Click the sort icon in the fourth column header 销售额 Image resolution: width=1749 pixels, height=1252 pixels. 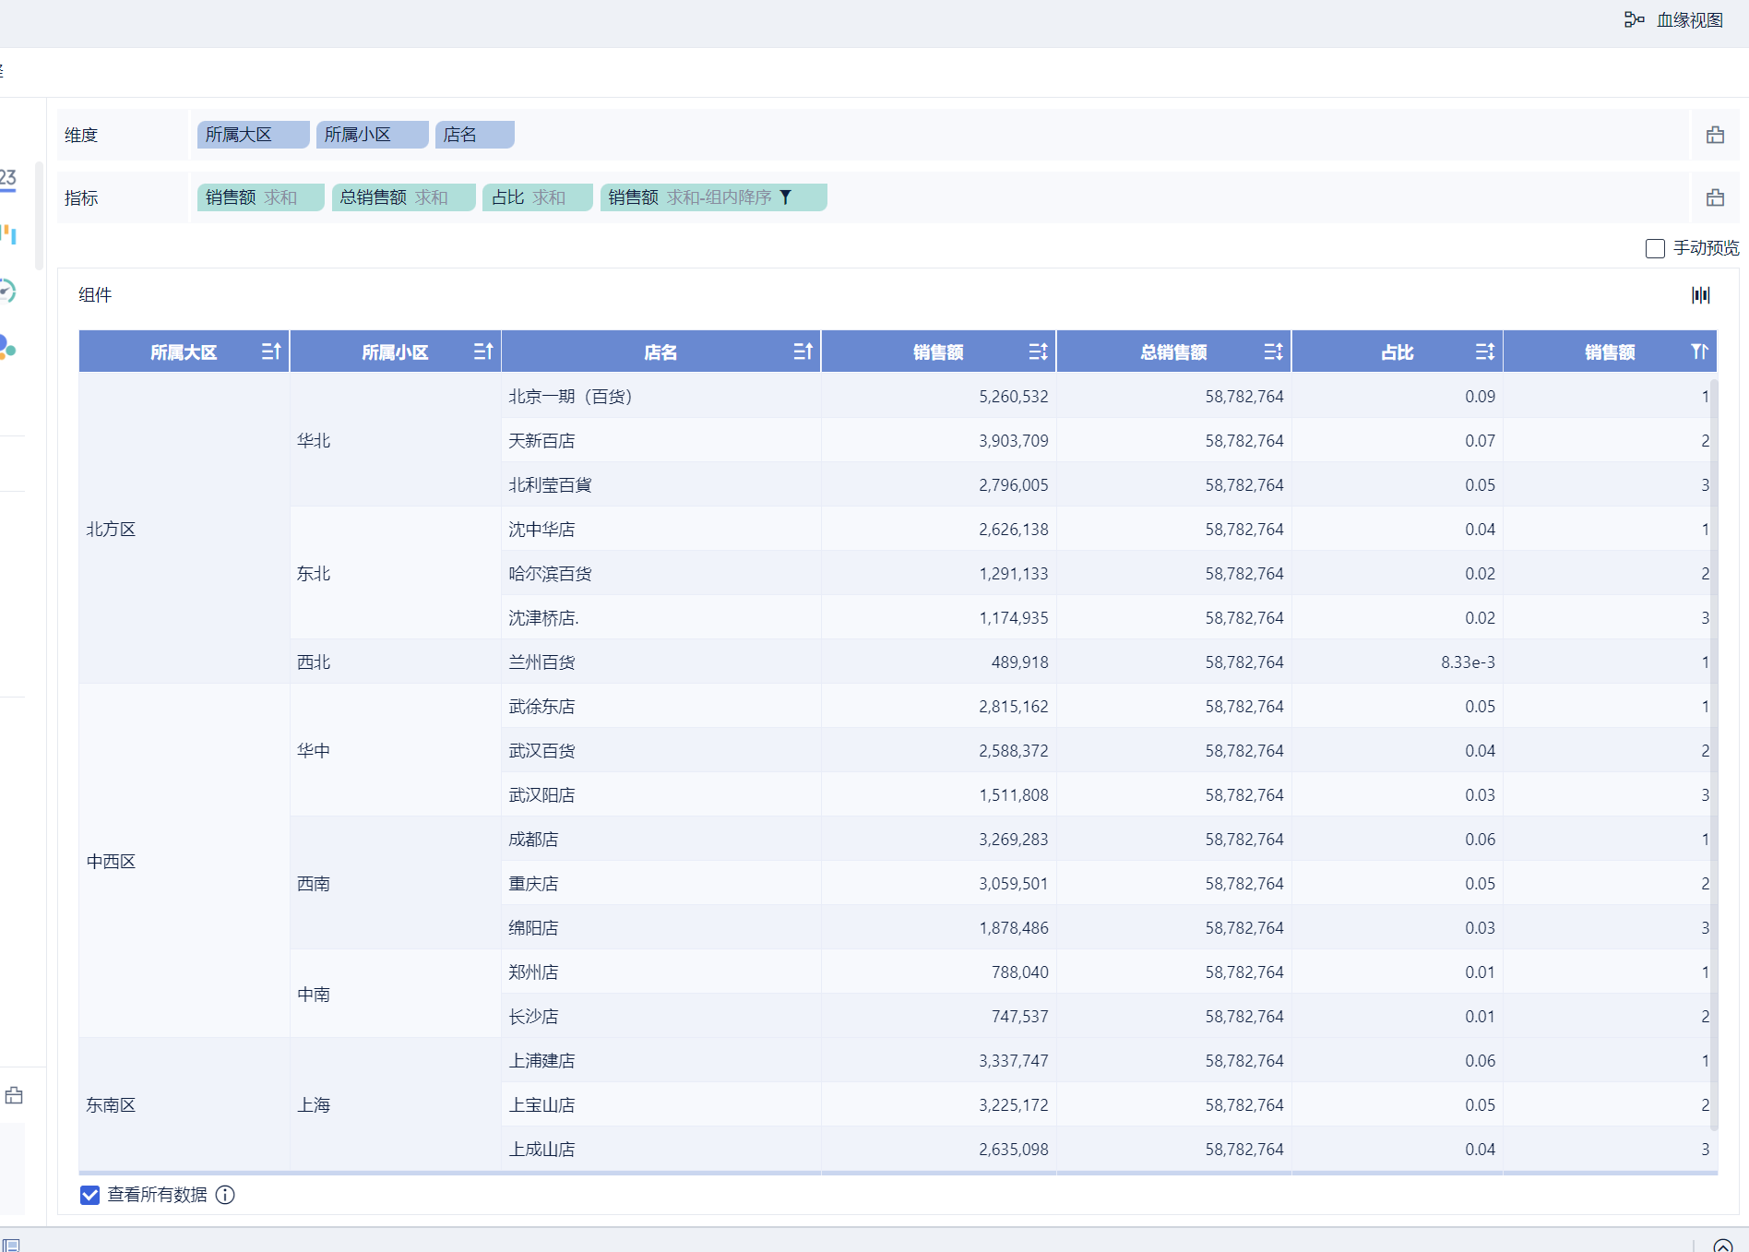[x=1038, y=352]
